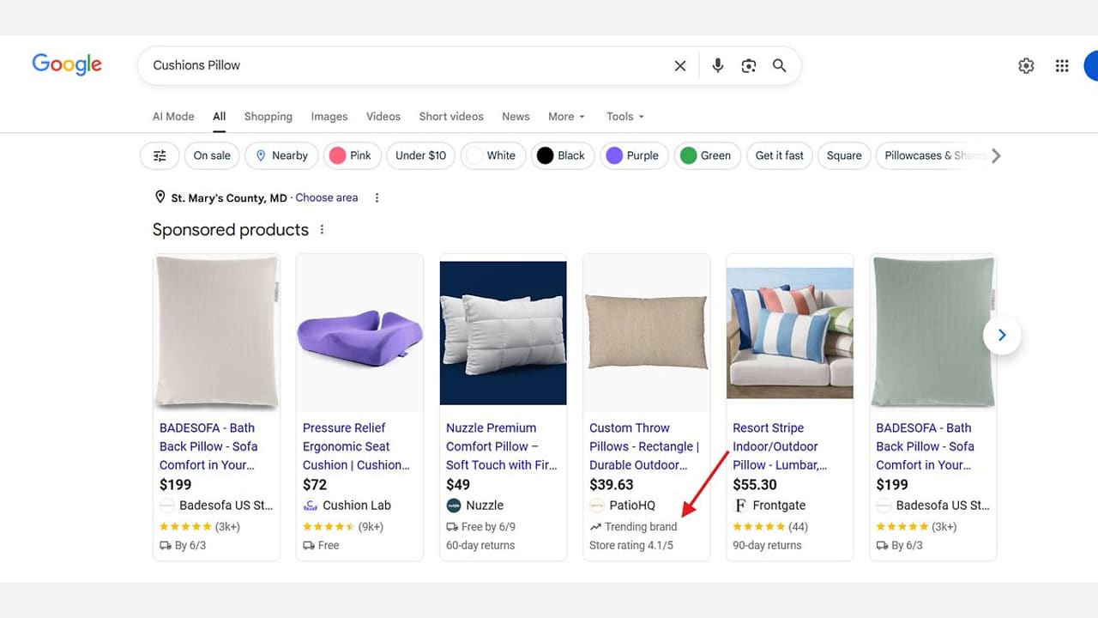
Task: Toggle the On sale filter chip
Action: 212,155
